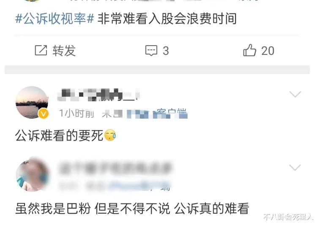Open the #公诉收视率# hashtag link
Image resolution: width=317 pixels, height=225 pixels.
coord(55,19)
